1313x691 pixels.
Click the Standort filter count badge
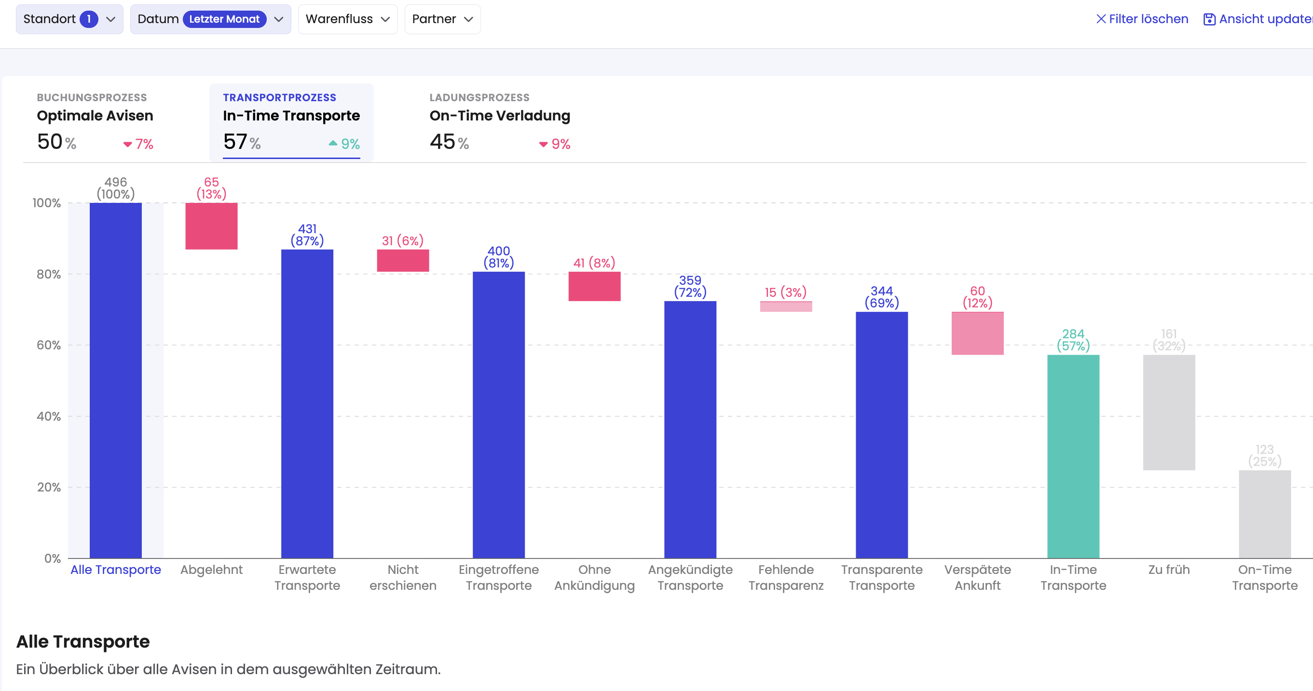point(89,19)
